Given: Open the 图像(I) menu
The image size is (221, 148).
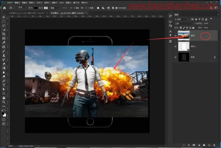Looking at the screenshot, I should [x=24, y=3].
